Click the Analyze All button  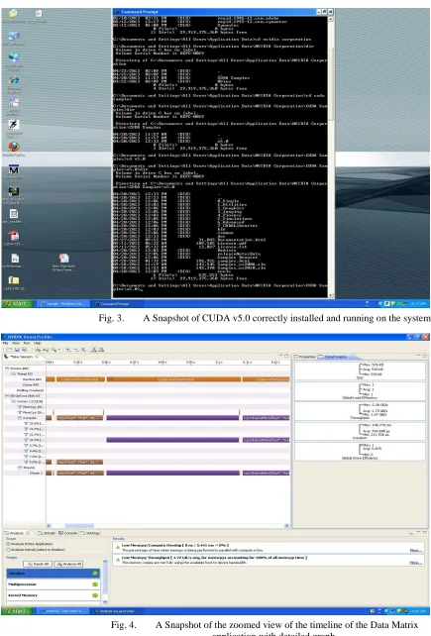click(68, 564)
